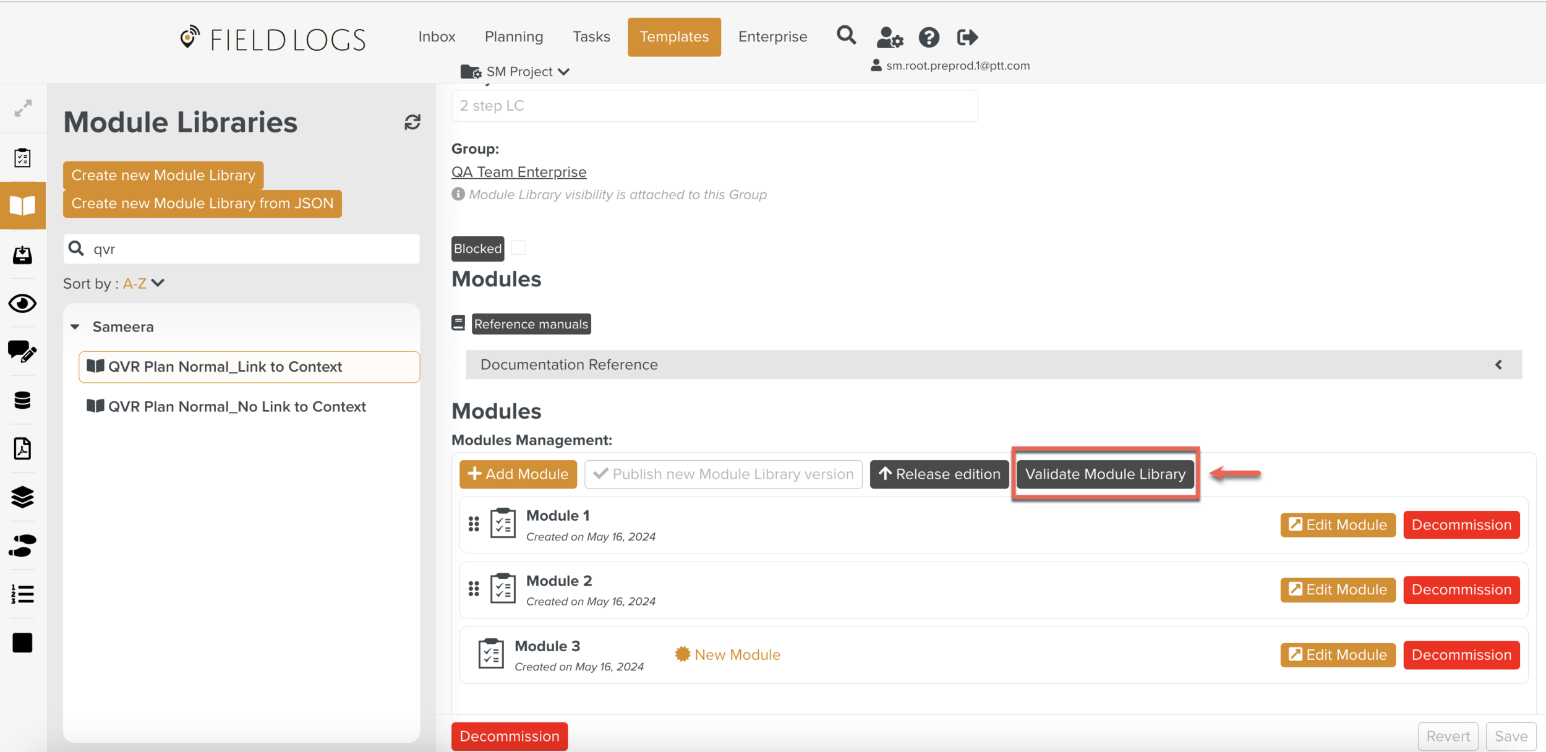Image resolution: width=1546 pixels, height=752 pixels.
Task: Open the search magnifier in top bar
Action: 846,36
